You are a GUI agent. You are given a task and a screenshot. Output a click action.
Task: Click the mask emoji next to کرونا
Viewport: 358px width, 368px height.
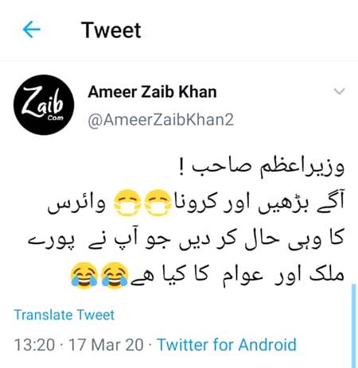[158, 203]
